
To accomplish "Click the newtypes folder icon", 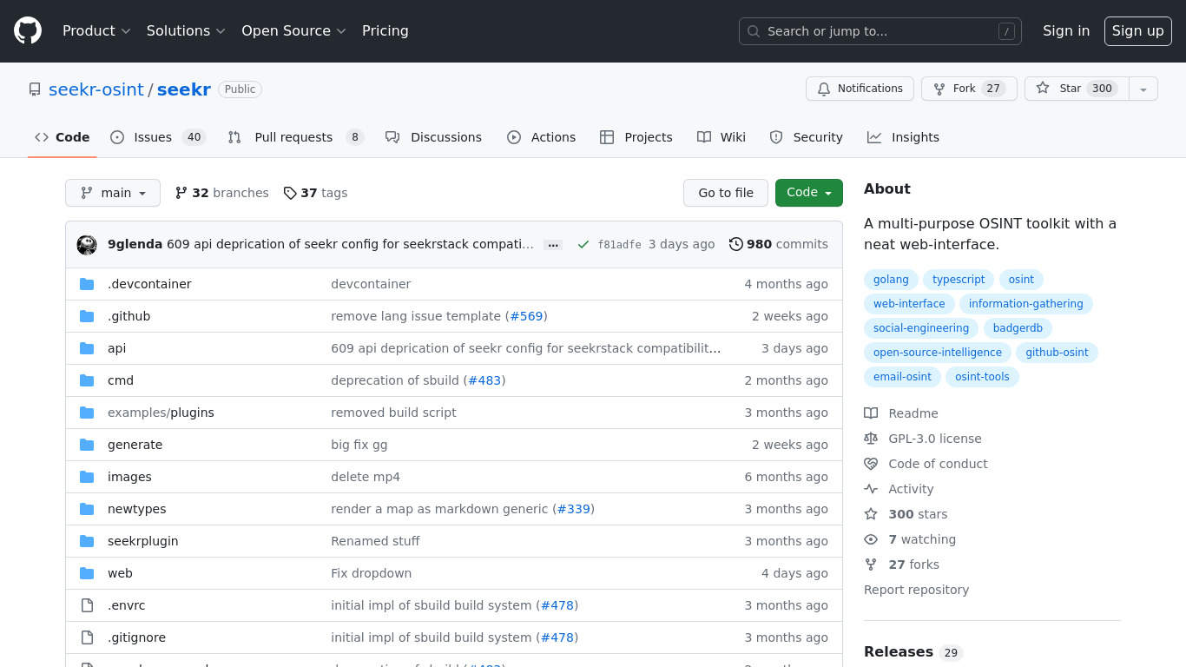I will [87, 509].
